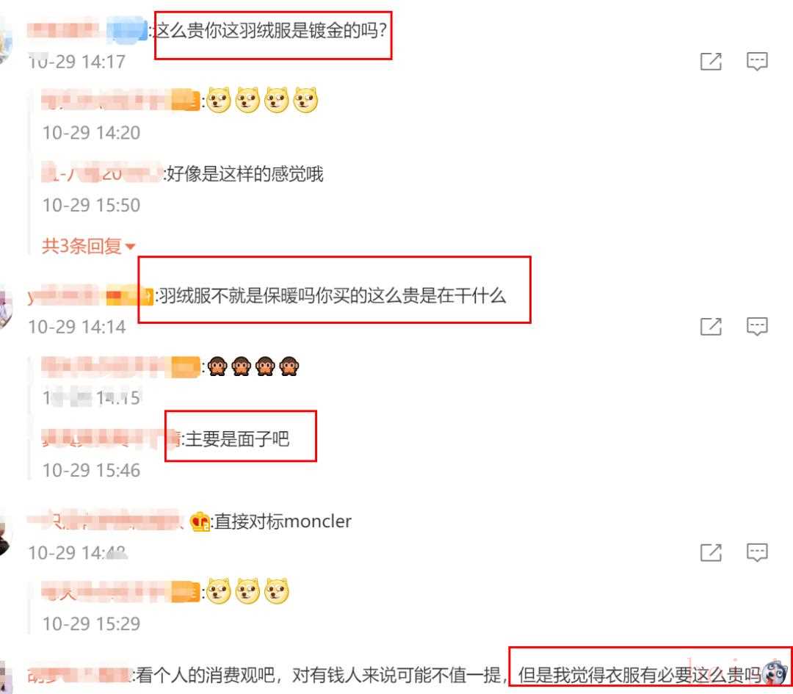
Task: Click the dropdown arrow next to 共3条回复
Action: (130, 247)
